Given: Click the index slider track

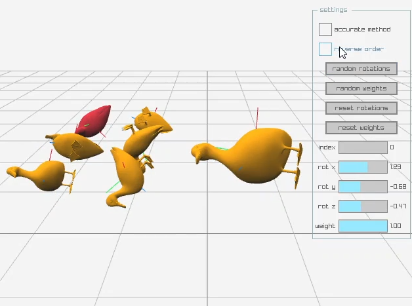Looking at the screenshot, I should (363, 147).
